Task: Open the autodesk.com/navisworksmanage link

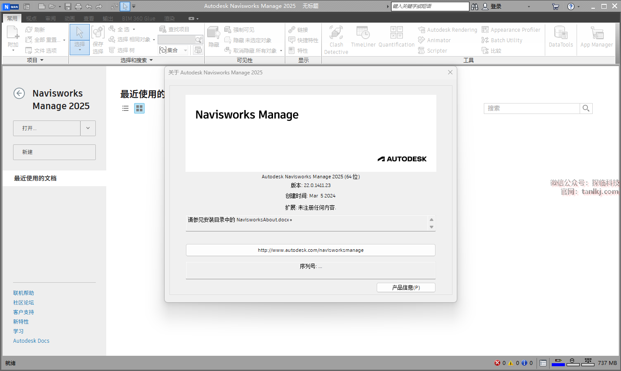Action: point(310,250)
